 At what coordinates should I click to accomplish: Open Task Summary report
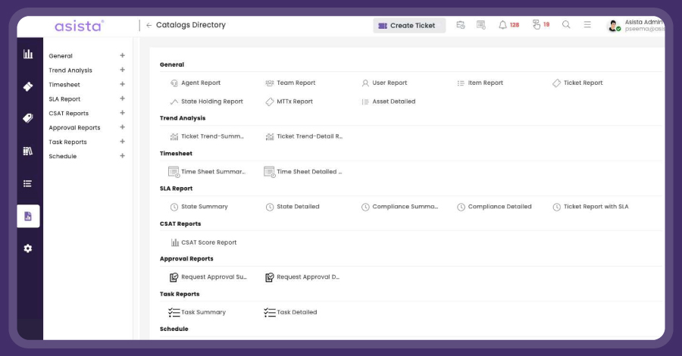coord(197,312)
